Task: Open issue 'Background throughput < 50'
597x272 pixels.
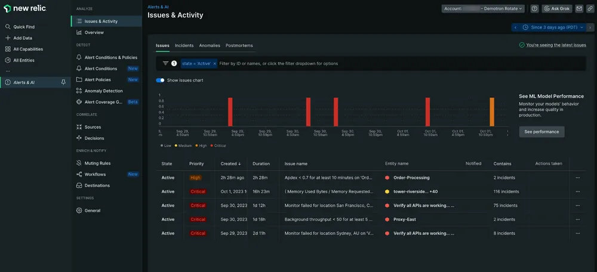Action: [328, 220]
